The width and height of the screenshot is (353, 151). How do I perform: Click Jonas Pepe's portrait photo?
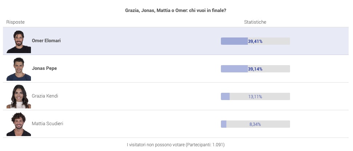tap(19, 69)
